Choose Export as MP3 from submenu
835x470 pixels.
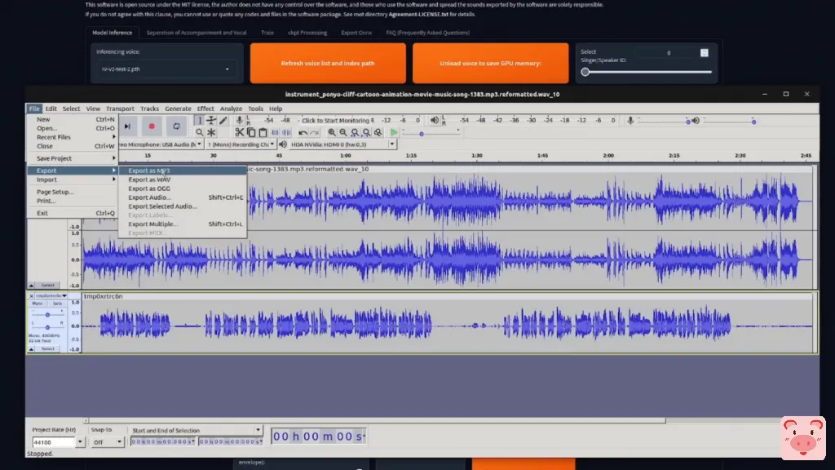[149, 171]
